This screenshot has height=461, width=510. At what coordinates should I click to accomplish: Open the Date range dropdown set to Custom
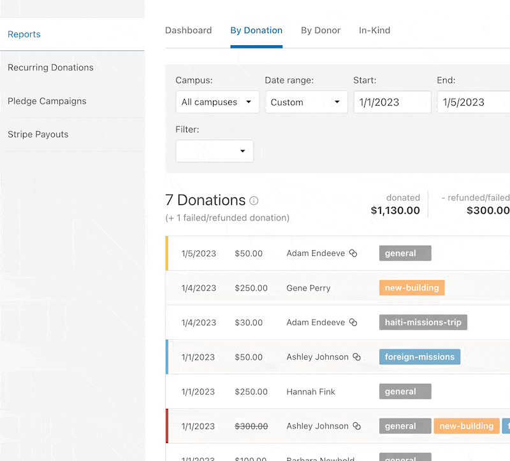tap(306, 102)
